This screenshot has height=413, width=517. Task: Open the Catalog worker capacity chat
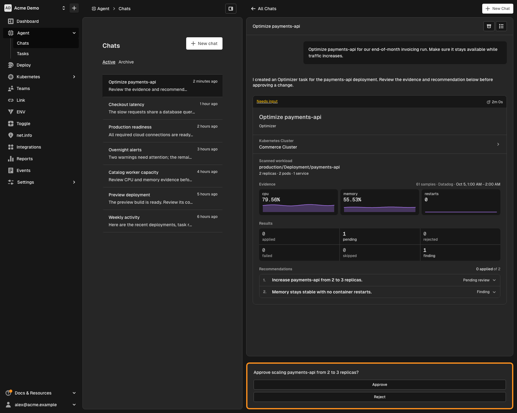click(162, 176)
